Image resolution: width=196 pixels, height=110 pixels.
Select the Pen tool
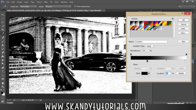(x=3, y=68)
